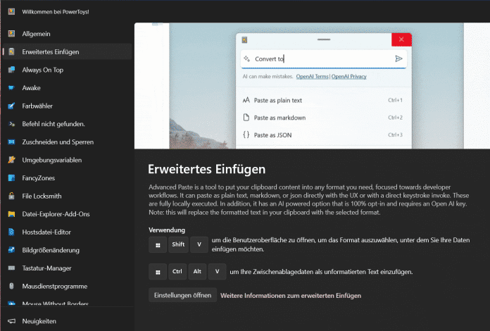Click the Zuschneiden und Sperren icon
Image resolution: width=490 pixels, height=331 pixels.
[x=11, y=142]
